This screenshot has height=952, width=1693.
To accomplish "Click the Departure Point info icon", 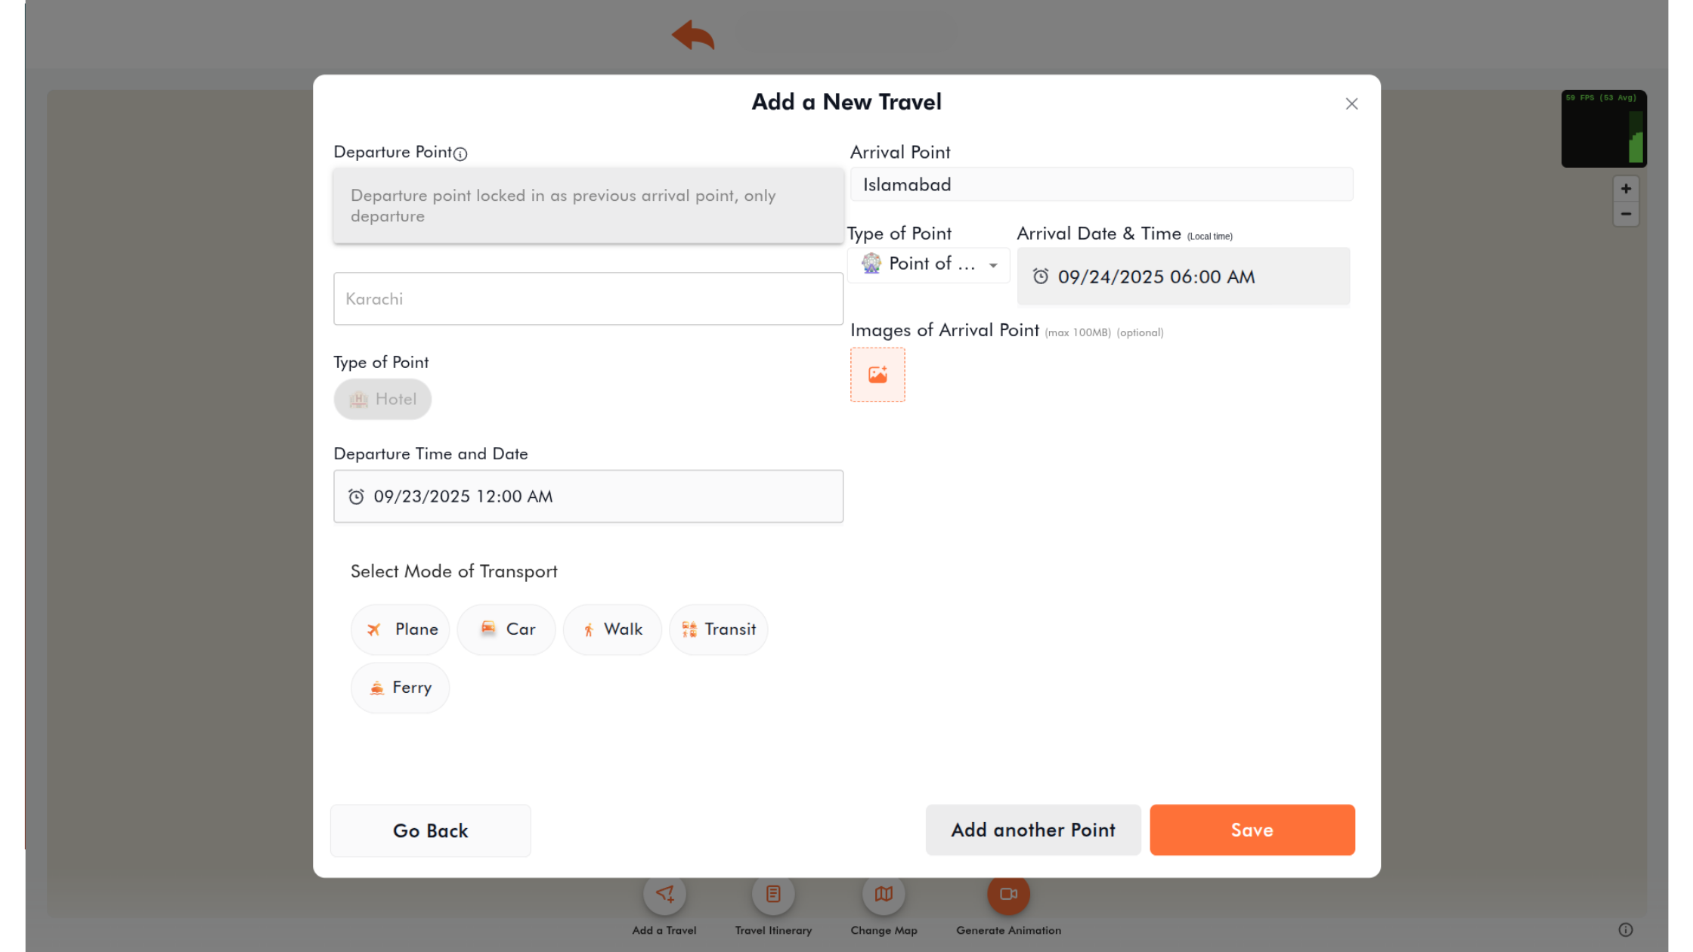I will pyautogui.click(x=460, y=153).
